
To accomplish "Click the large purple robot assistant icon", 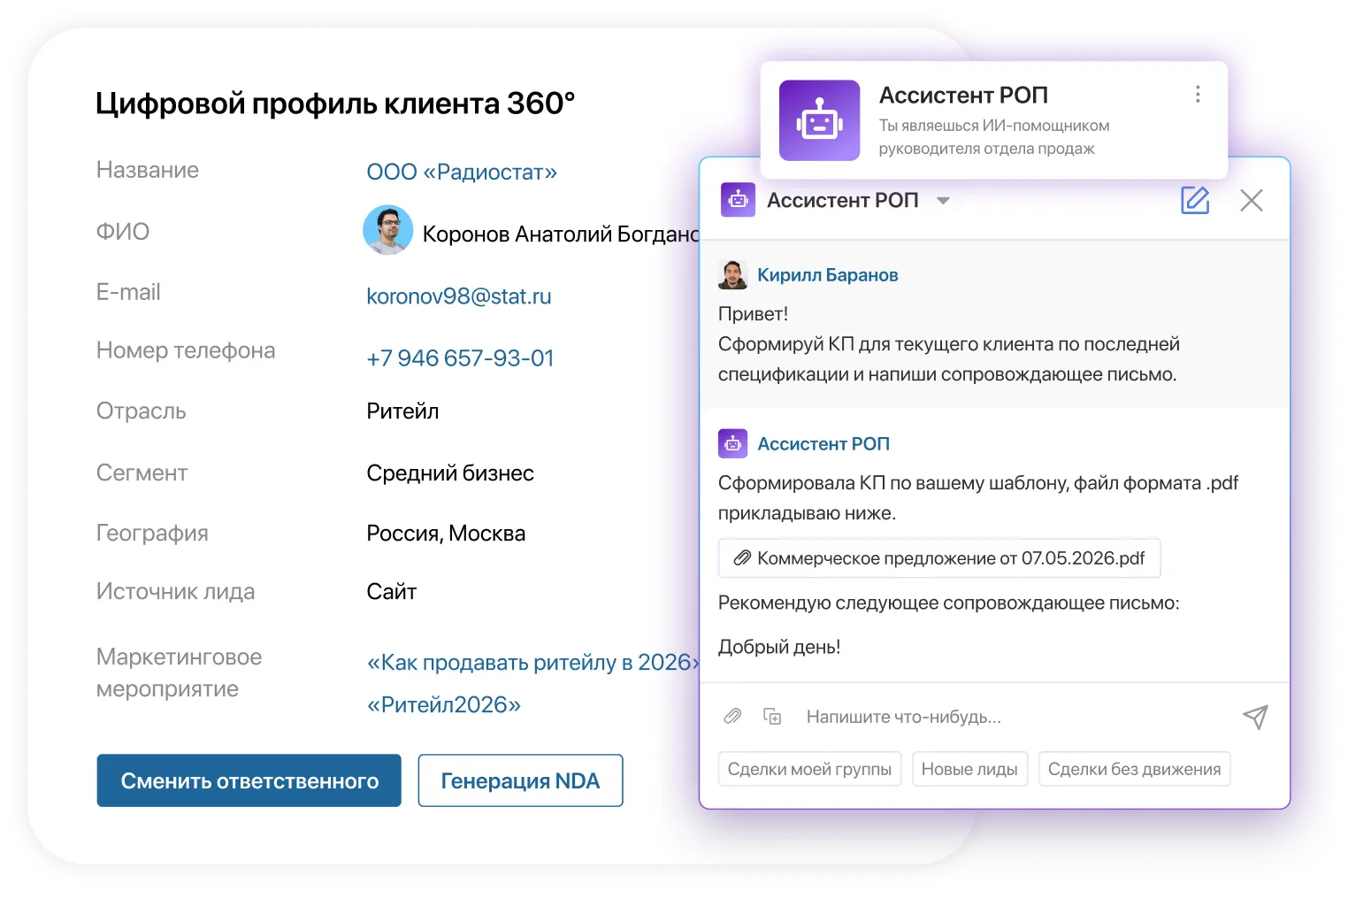I will 819,120.
